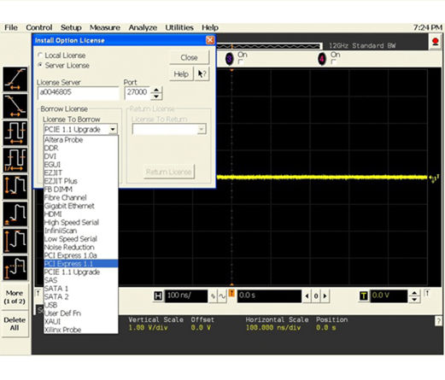The height and width of the screenshot is (380, 445).
Task: Toggle channel 4 On checkbox
Action: coord(333,61)
